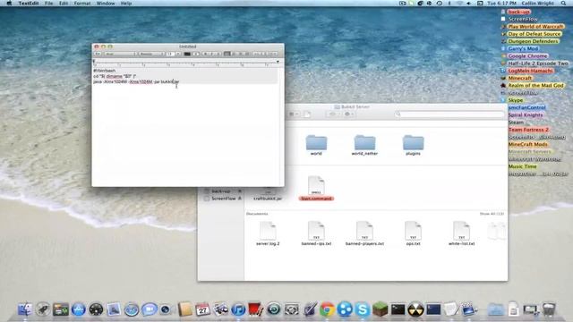Open Messages chat bubble in Dock

pos(150,309)
